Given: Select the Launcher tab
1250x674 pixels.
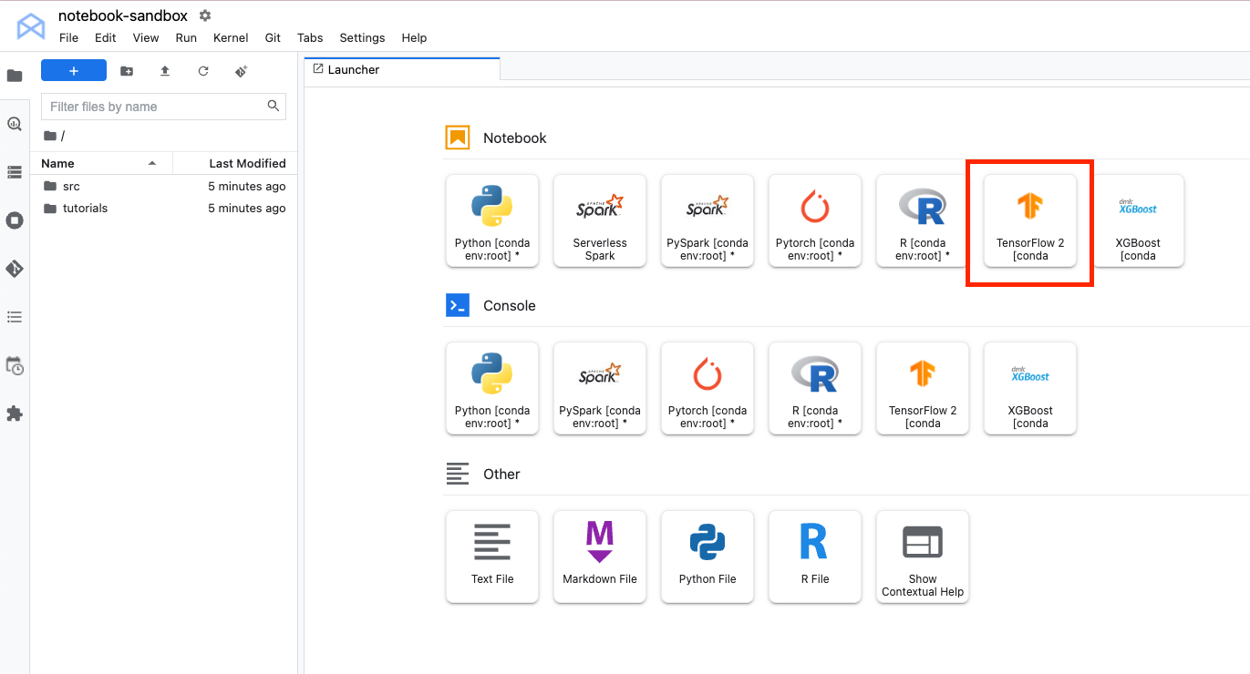Looking at the screenshot, I should tap(354, 69).
